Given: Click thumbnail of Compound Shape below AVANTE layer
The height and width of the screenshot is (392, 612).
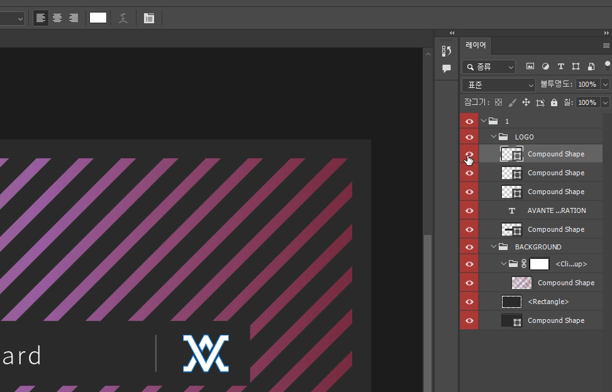Looking at the screenshot, I should pyautogui.click(x=512, y=229).
